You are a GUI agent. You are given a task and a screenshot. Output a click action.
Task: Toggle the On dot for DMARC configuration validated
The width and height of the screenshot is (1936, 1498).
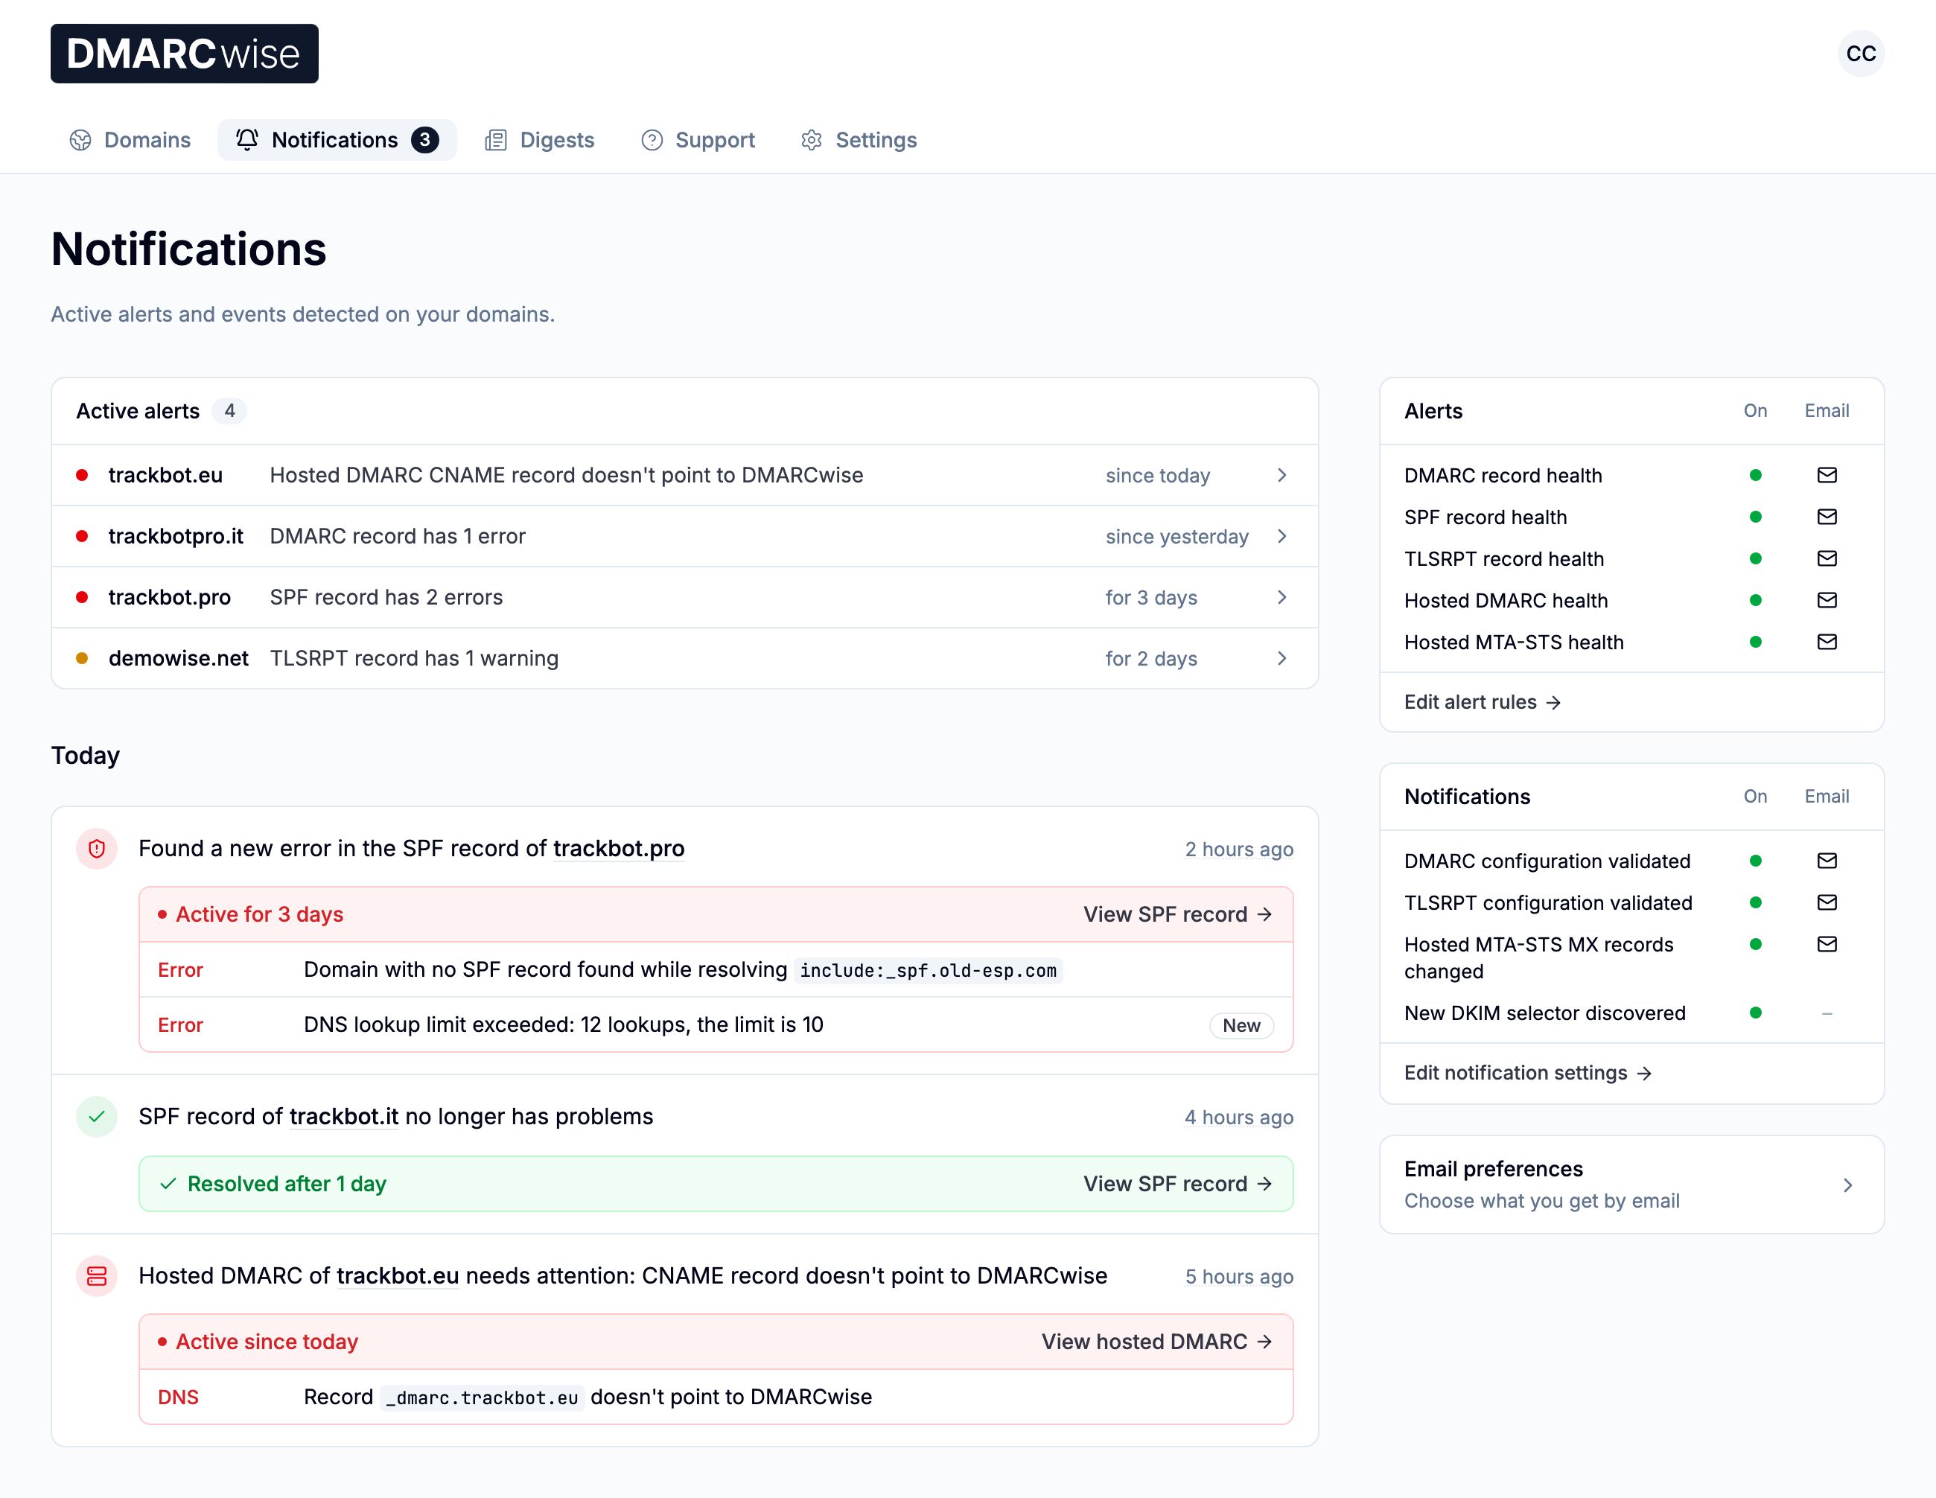pyautogui.click(x=1755, y=861)
